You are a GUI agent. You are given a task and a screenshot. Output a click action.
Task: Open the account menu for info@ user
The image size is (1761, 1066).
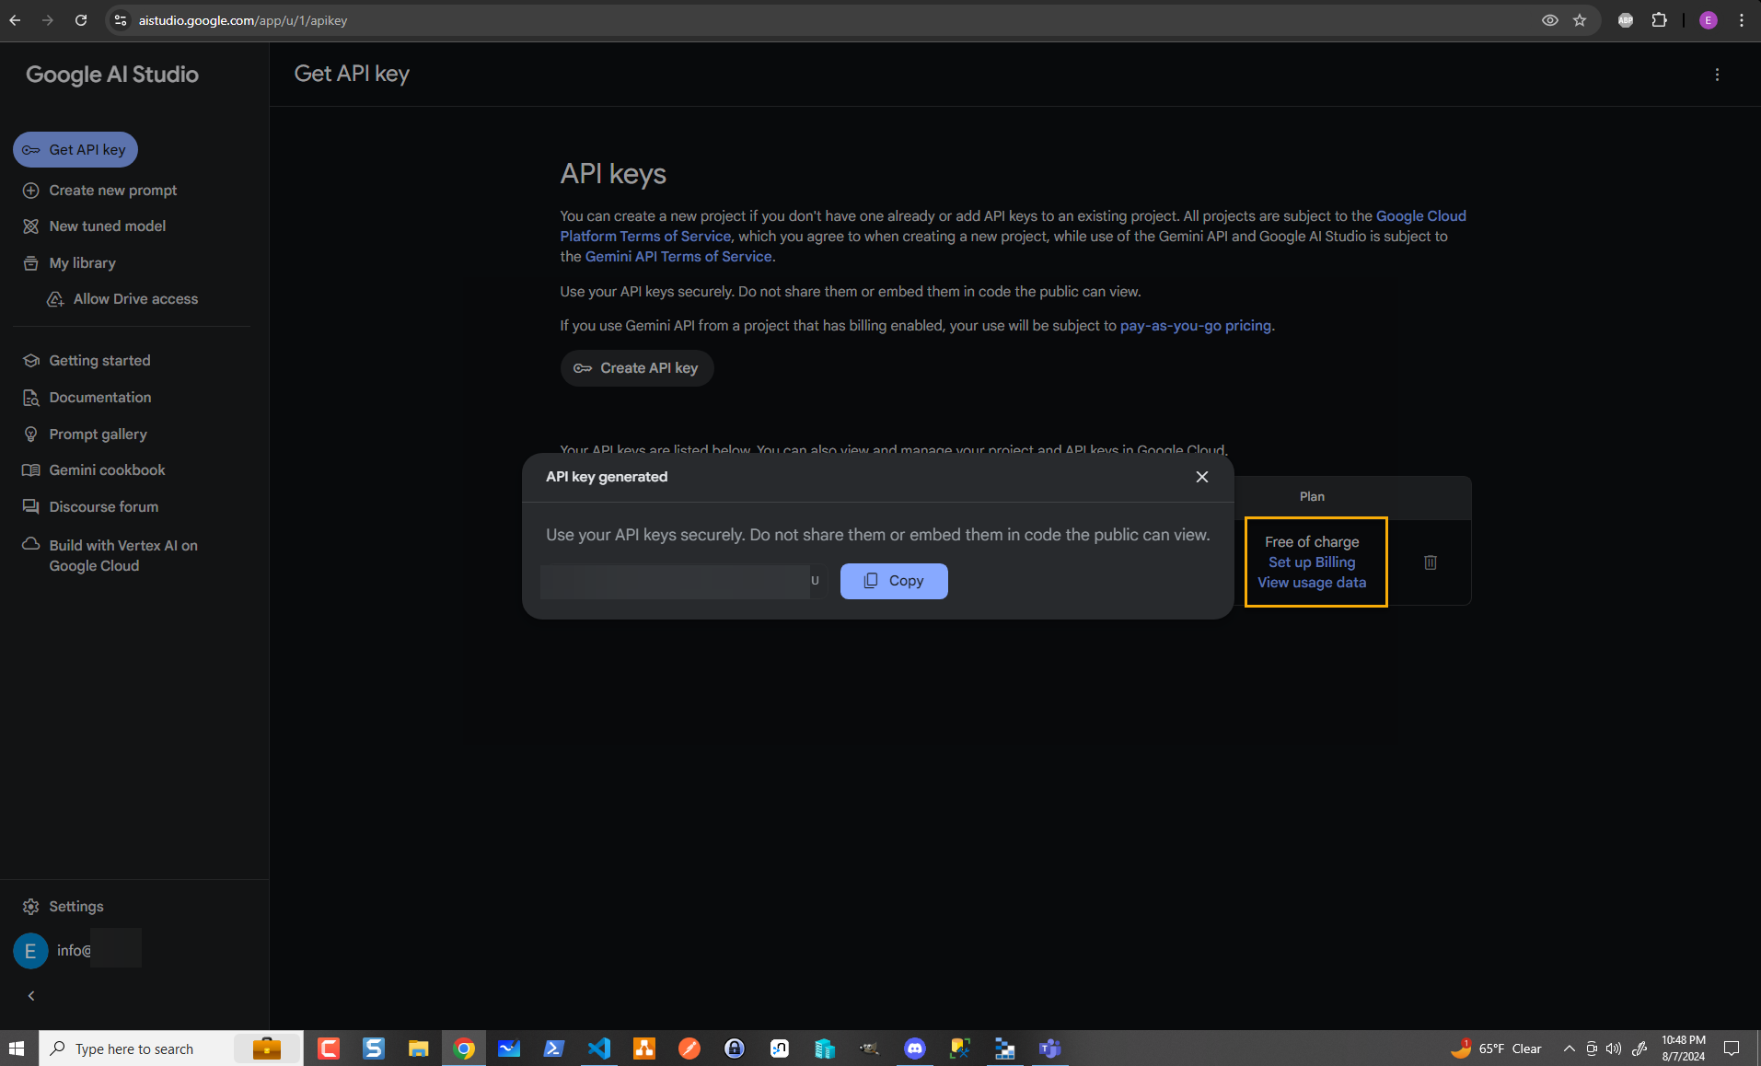point(74,950)
